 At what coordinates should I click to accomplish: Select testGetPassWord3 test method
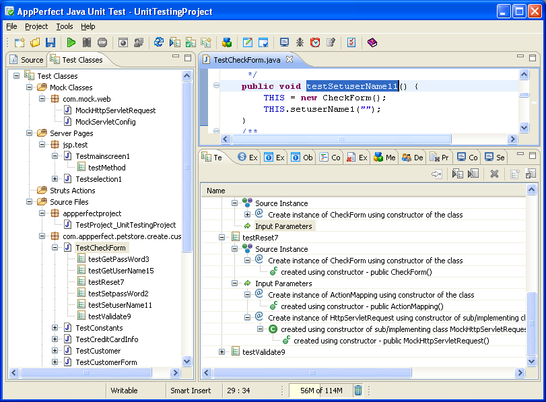(x=118, y=259)
